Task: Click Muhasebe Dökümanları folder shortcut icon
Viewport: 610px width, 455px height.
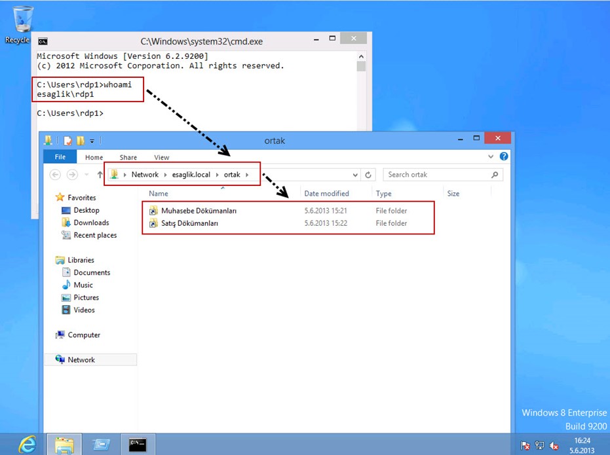Action: tap(154, 211)
